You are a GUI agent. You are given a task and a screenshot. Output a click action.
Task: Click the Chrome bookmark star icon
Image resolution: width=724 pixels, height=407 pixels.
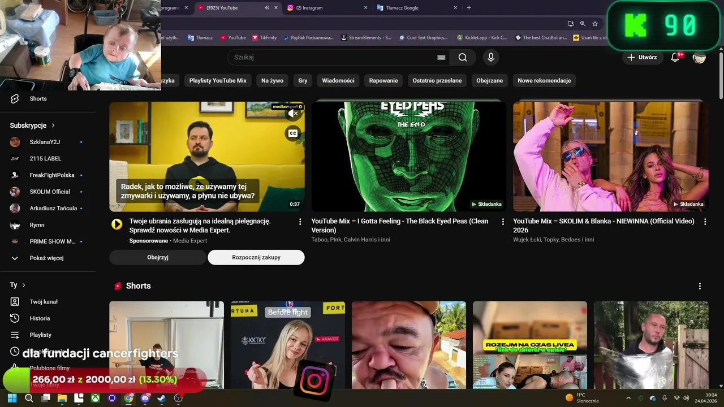(x=595, y=24)
